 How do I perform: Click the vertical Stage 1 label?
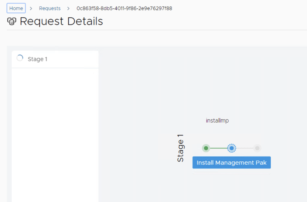pos(180,148)
